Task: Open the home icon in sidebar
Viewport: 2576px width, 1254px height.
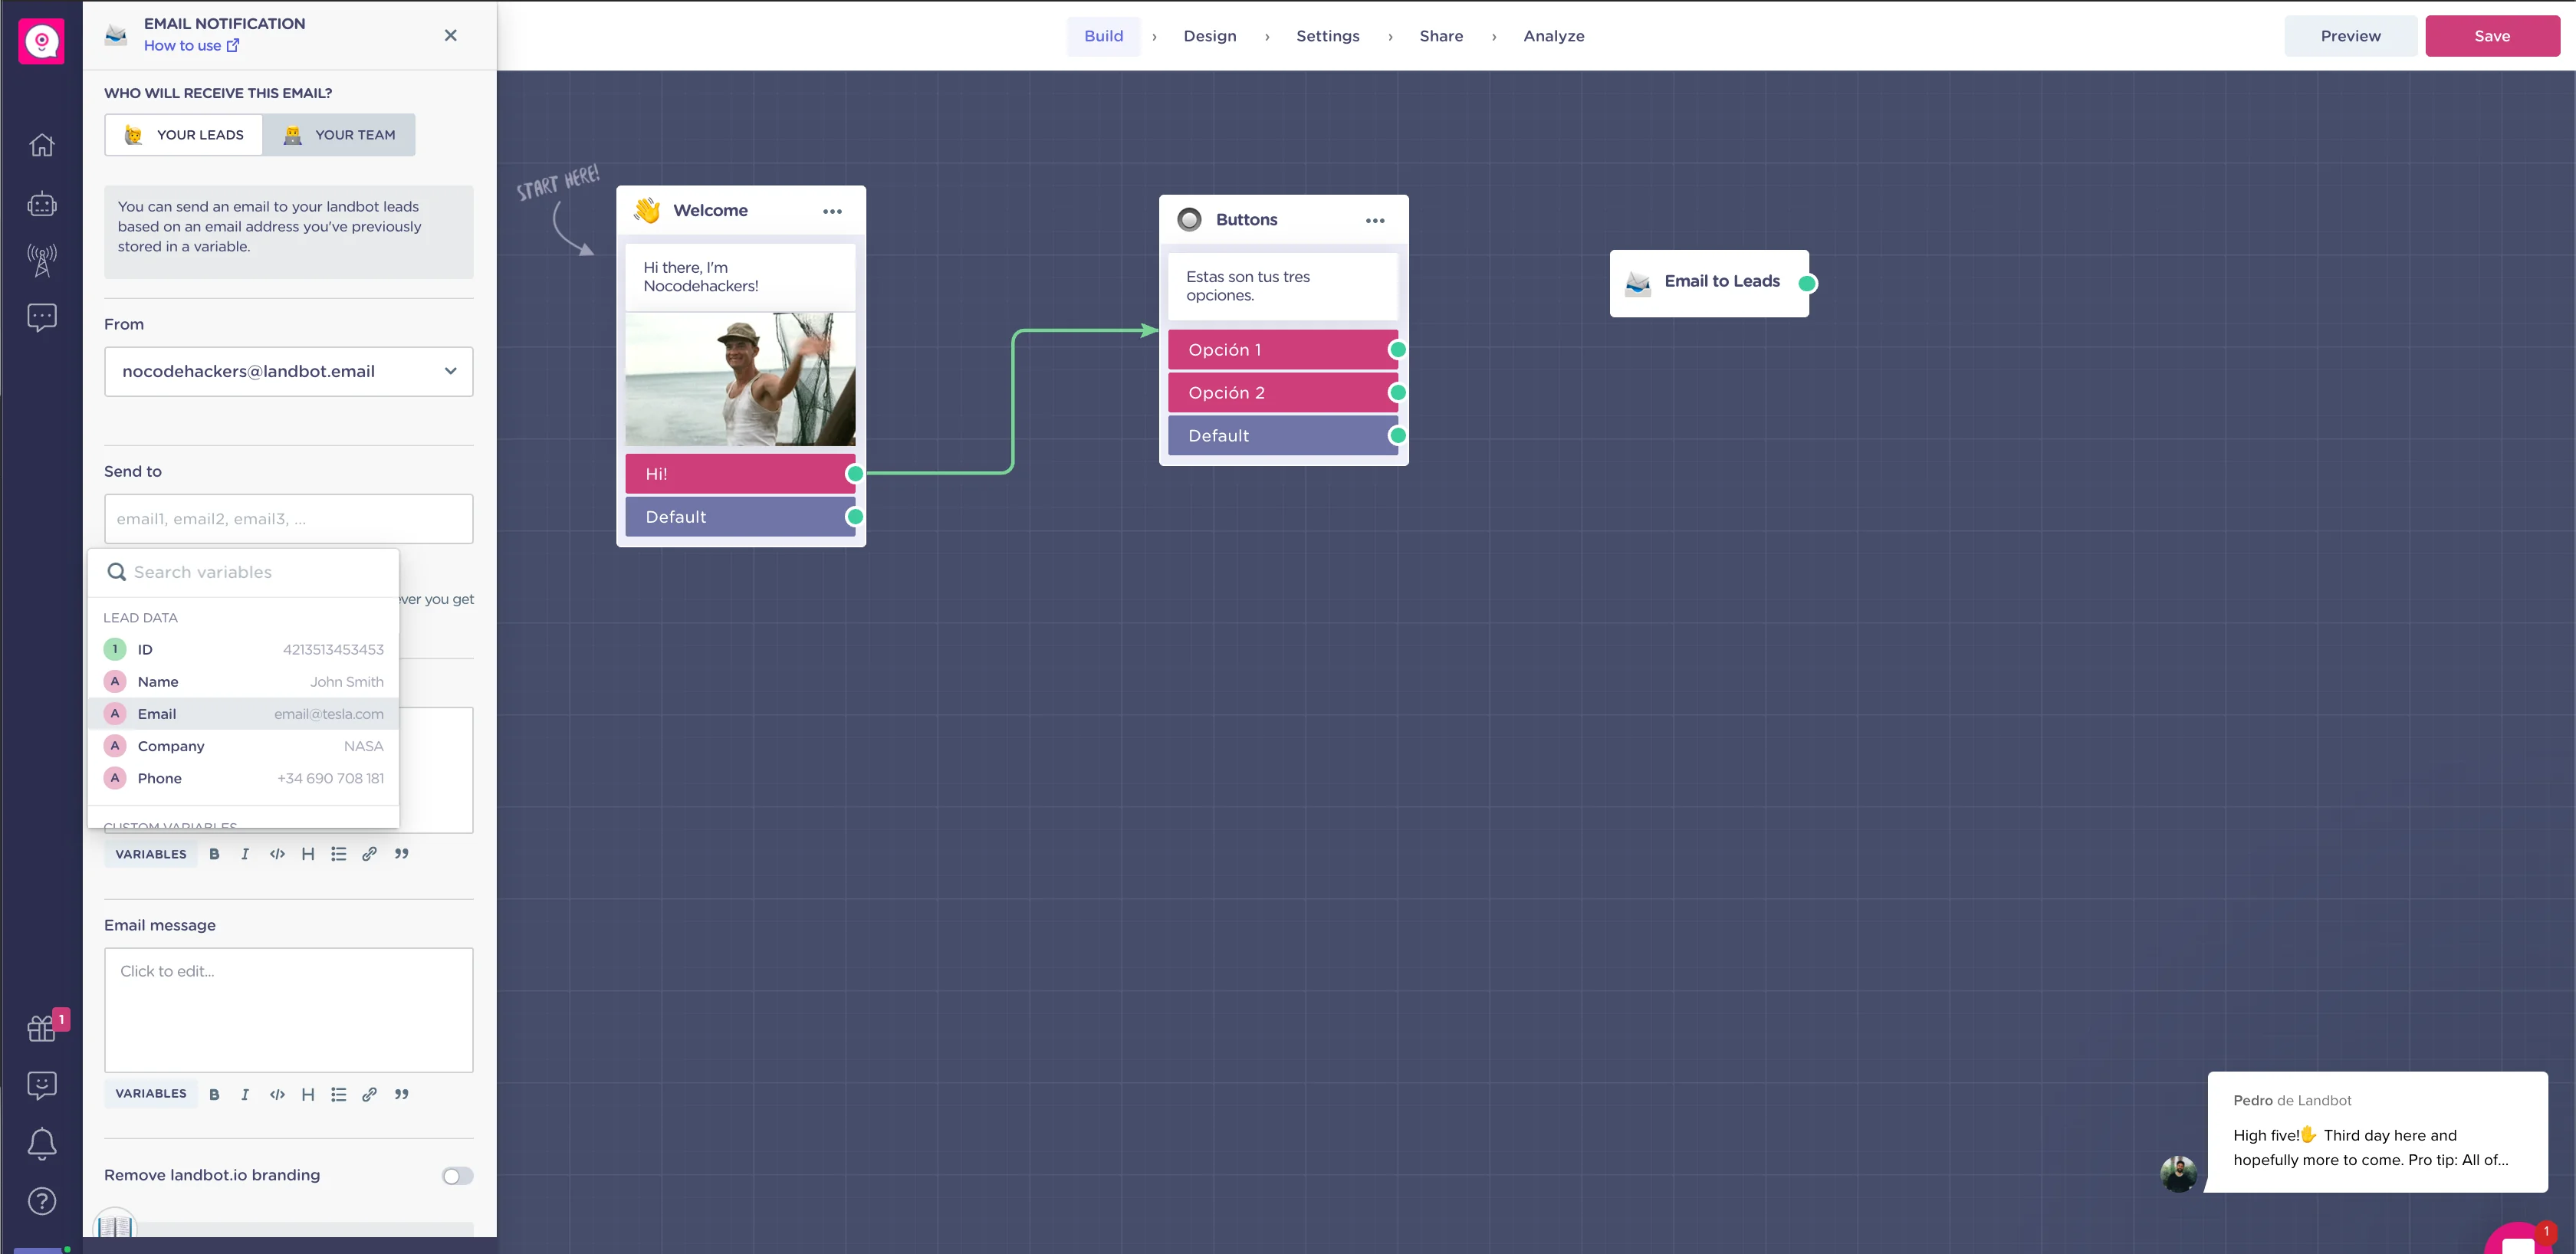Action: point(41,145)
